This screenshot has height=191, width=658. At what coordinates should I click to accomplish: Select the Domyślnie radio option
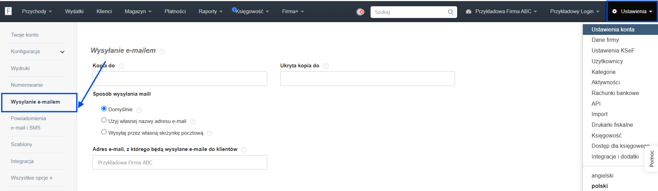point(104,108)
